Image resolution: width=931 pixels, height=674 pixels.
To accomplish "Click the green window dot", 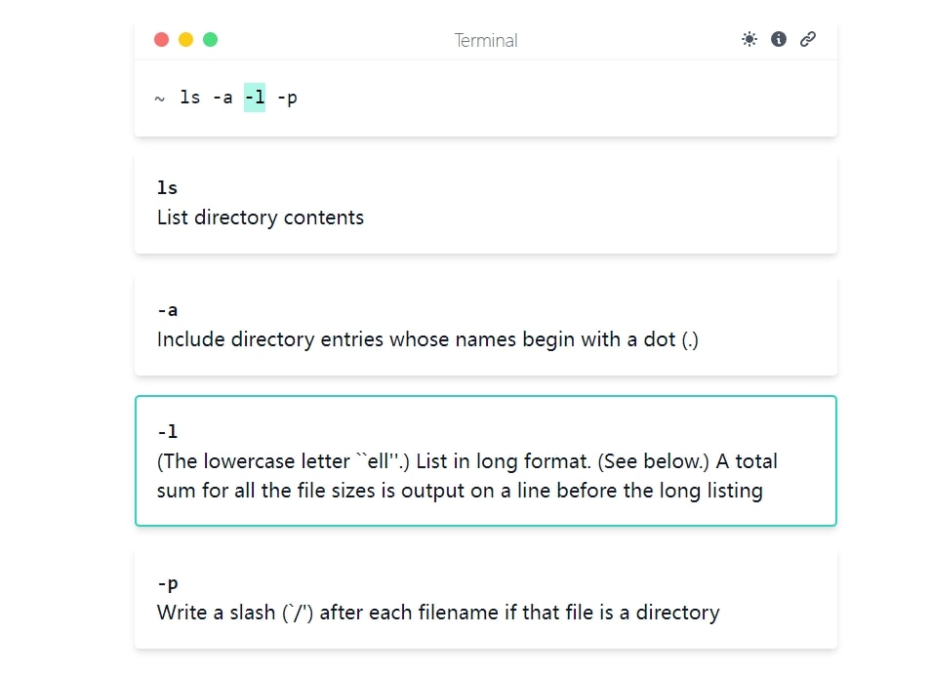I will coord(210,39).
